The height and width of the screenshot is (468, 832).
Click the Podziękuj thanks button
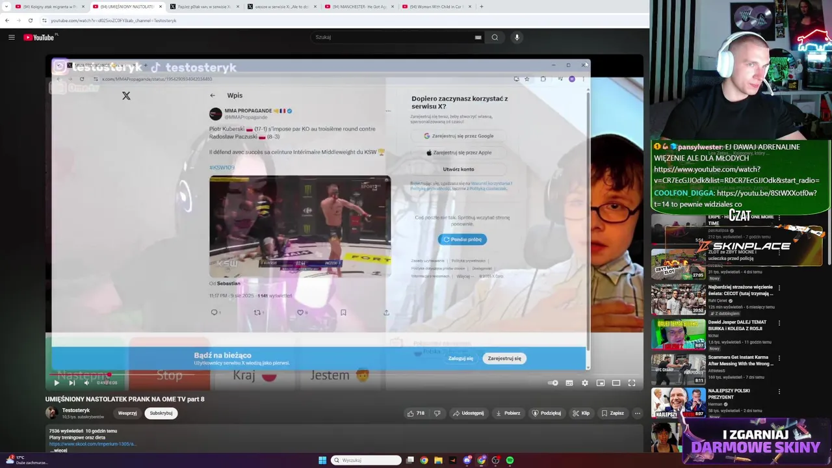(x=546, y=413)
